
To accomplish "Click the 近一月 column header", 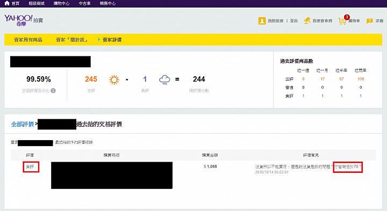I will (x=322, y=70).
